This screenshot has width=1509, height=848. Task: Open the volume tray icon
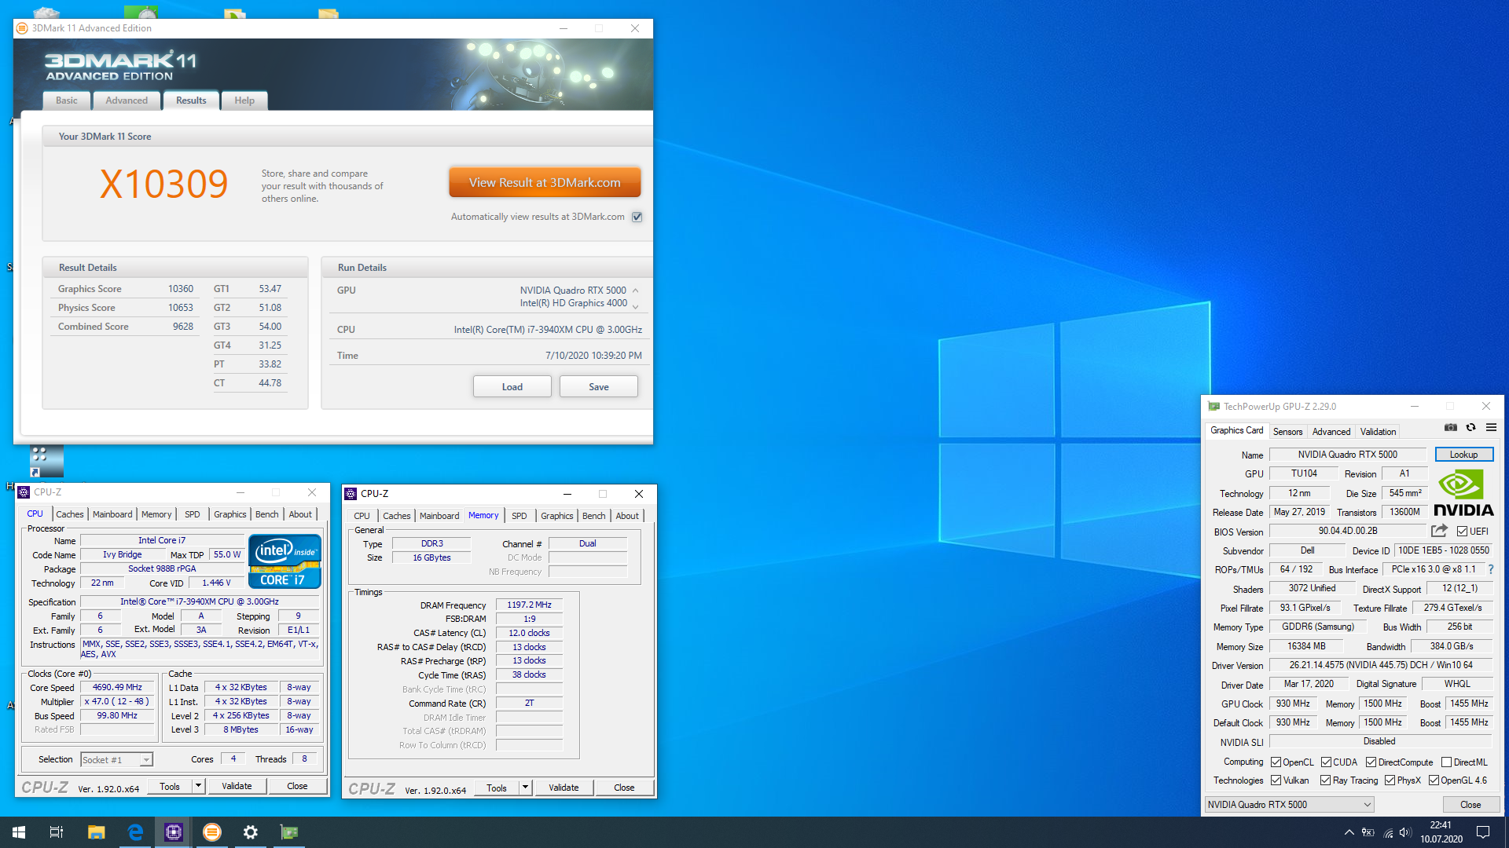[x=1405, y=832]
